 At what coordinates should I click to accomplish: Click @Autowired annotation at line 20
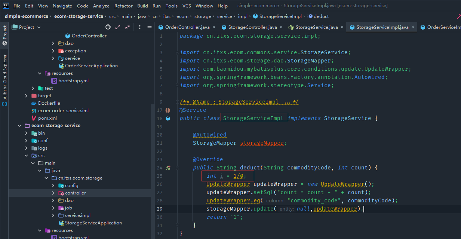209,135
